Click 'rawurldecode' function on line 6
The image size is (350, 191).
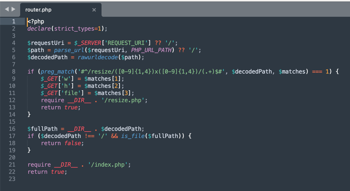[98, 57]
